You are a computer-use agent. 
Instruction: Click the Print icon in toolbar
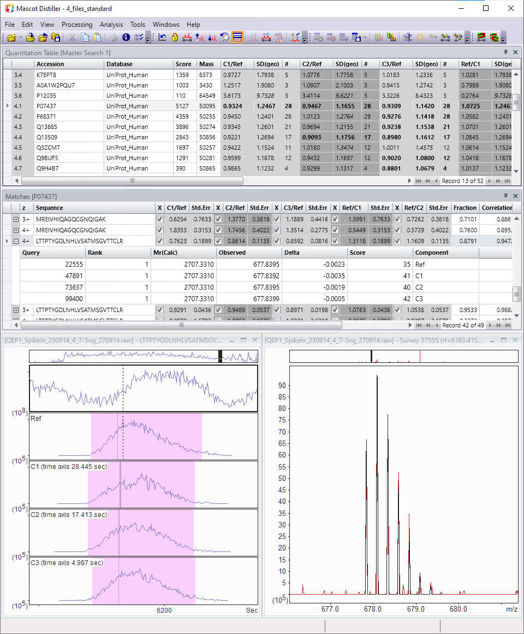(114, 38)
